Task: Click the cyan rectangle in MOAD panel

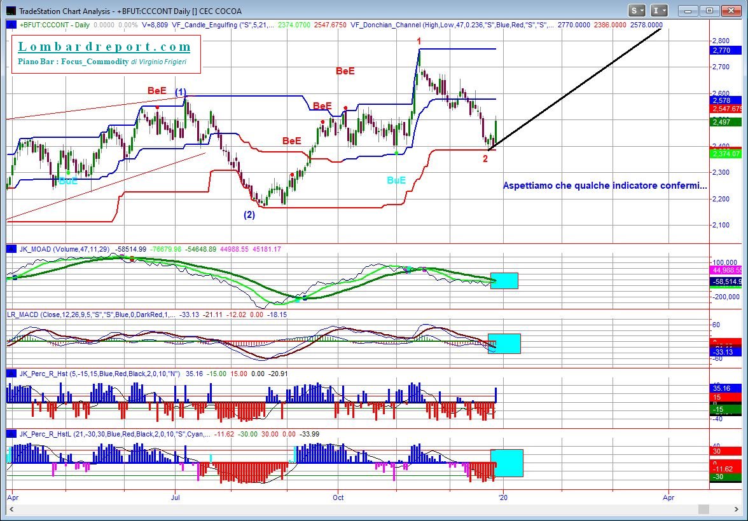Action: [504, 280]
